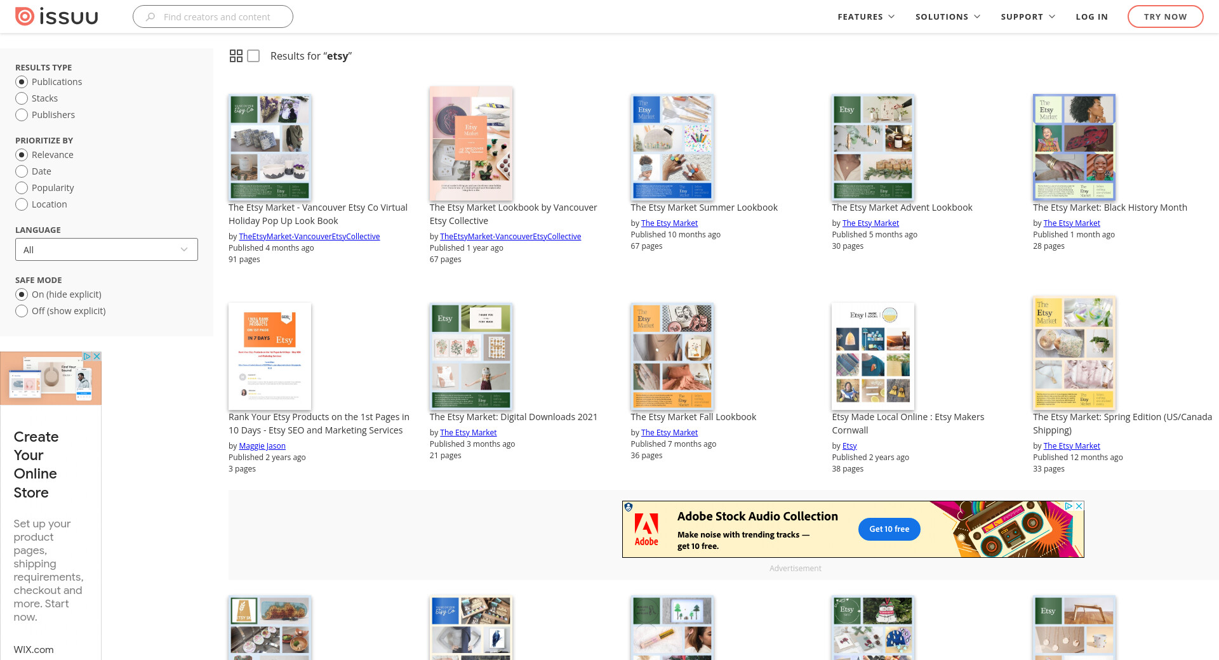Click the search magnifier icon

(x=150, y=17)
